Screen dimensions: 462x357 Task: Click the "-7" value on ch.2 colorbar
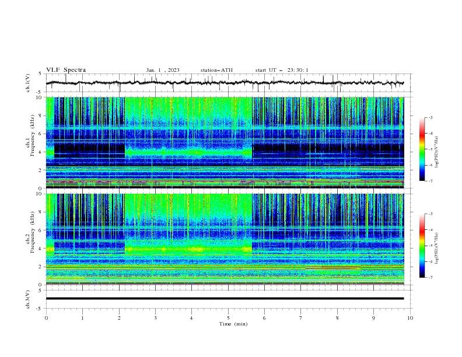click(x=430, y=277)
